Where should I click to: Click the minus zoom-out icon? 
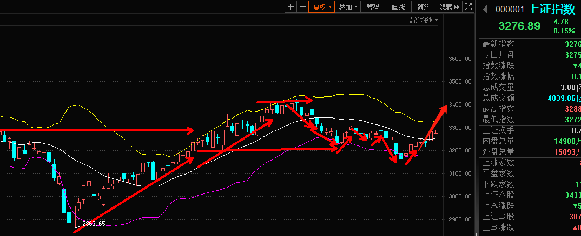[302, 7]
